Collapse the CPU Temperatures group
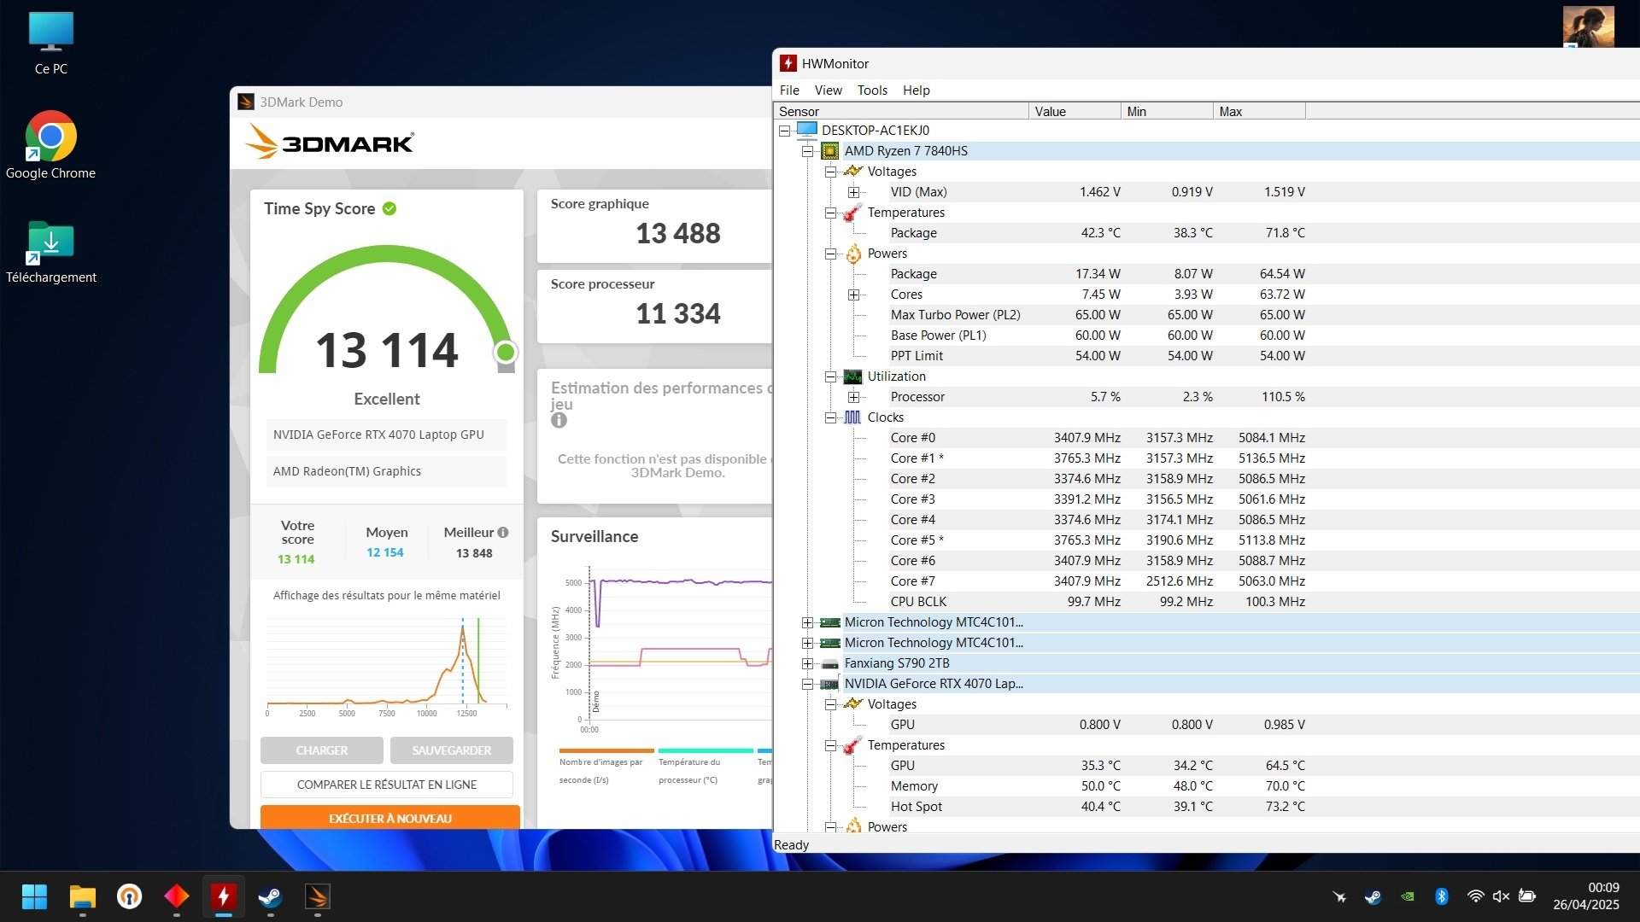The width and height of the screenshot is (1640, 922). (x=830, y=213)
